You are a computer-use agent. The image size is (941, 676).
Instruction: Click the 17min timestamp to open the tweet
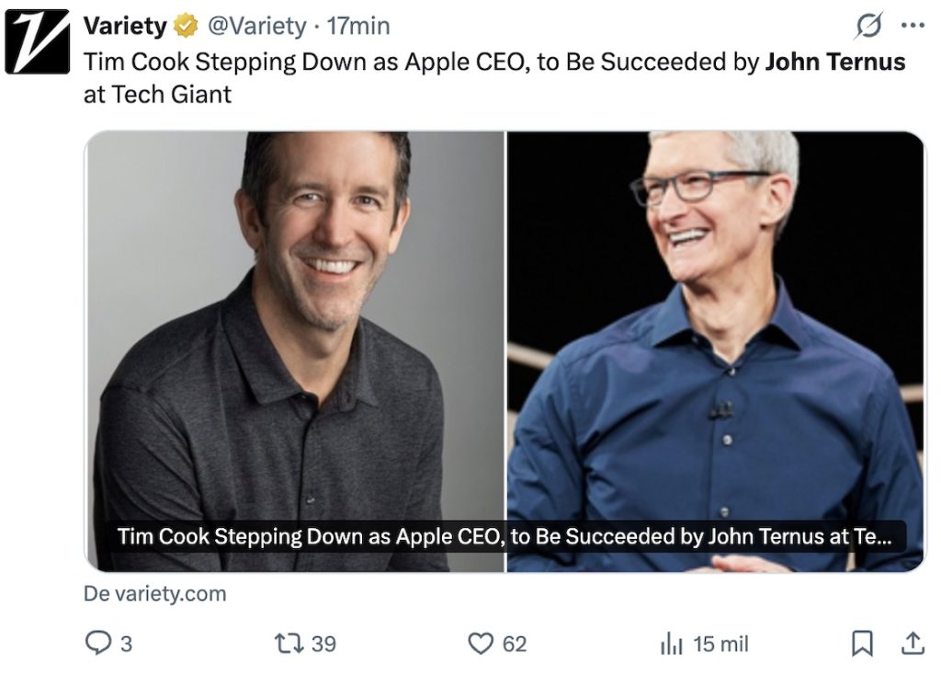tap(357, 25)
